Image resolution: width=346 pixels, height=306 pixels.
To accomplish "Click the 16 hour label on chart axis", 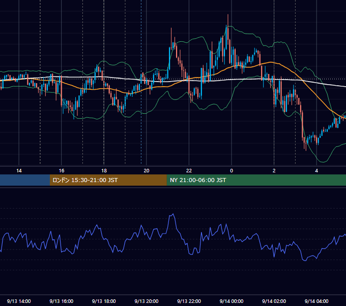I will coord(62,171).
